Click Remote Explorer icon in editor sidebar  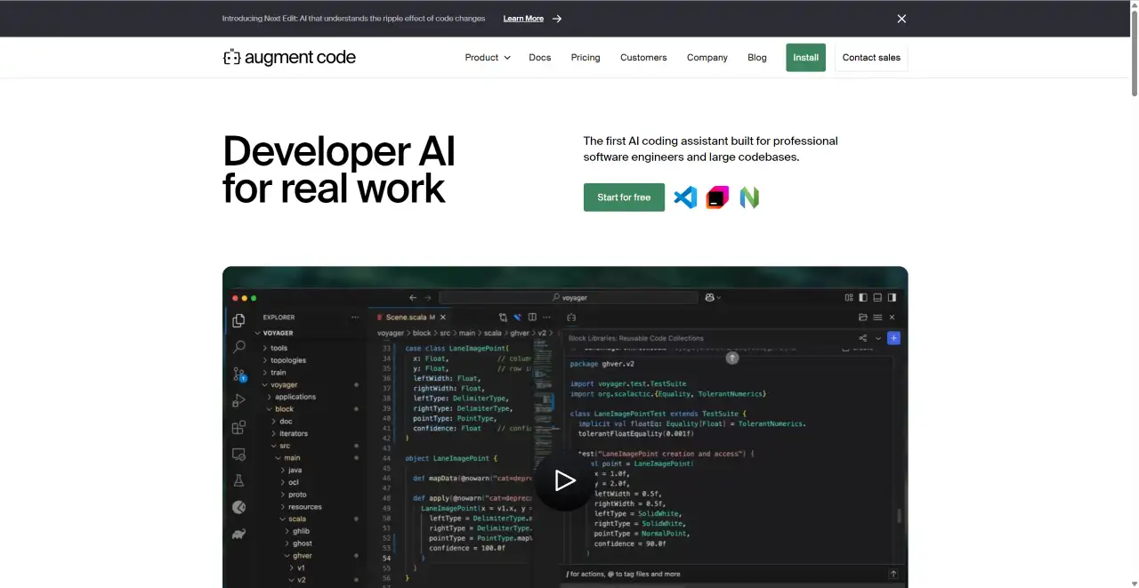pyautogui.click(x=238, y=455)
